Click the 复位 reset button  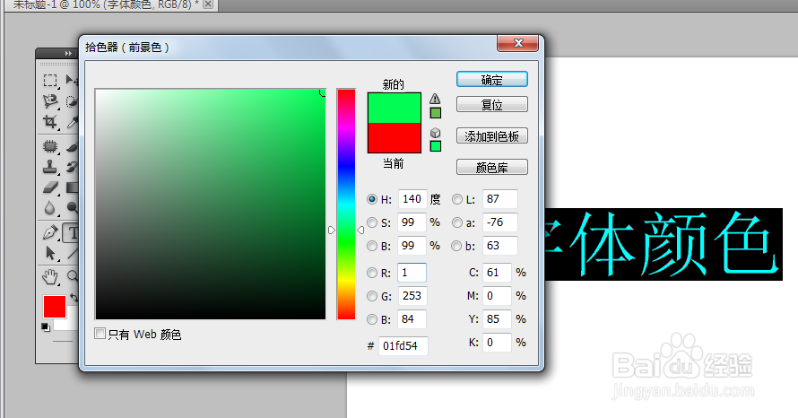(491, 104)
